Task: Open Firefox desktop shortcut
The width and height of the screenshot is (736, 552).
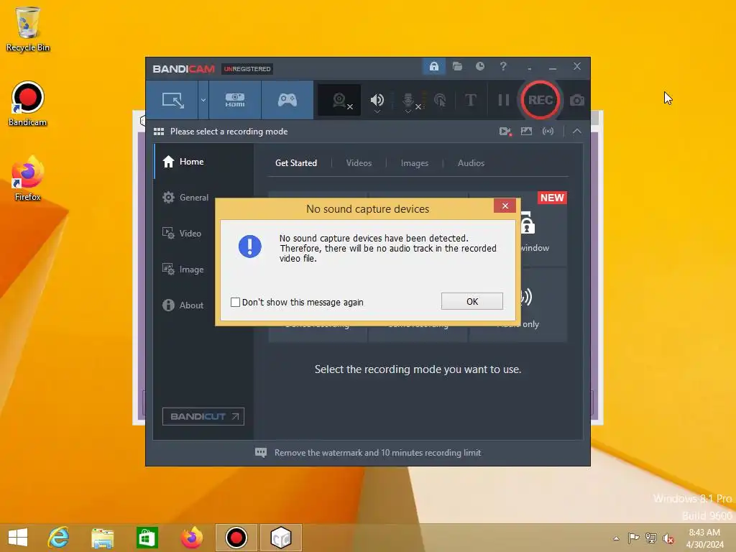Action: point(28,179)
